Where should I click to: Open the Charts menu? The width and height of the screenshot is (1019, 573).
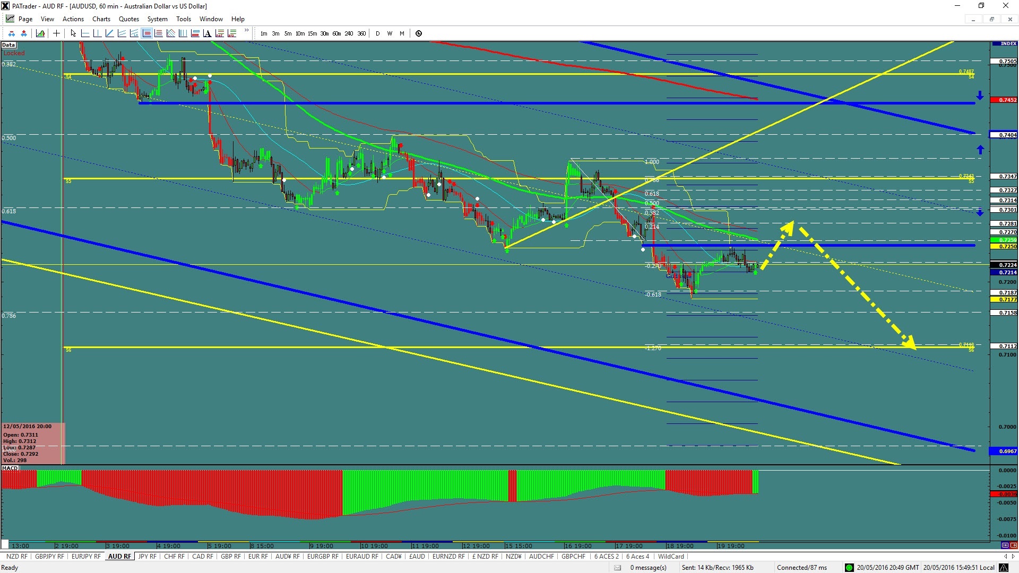coord(101,19)
